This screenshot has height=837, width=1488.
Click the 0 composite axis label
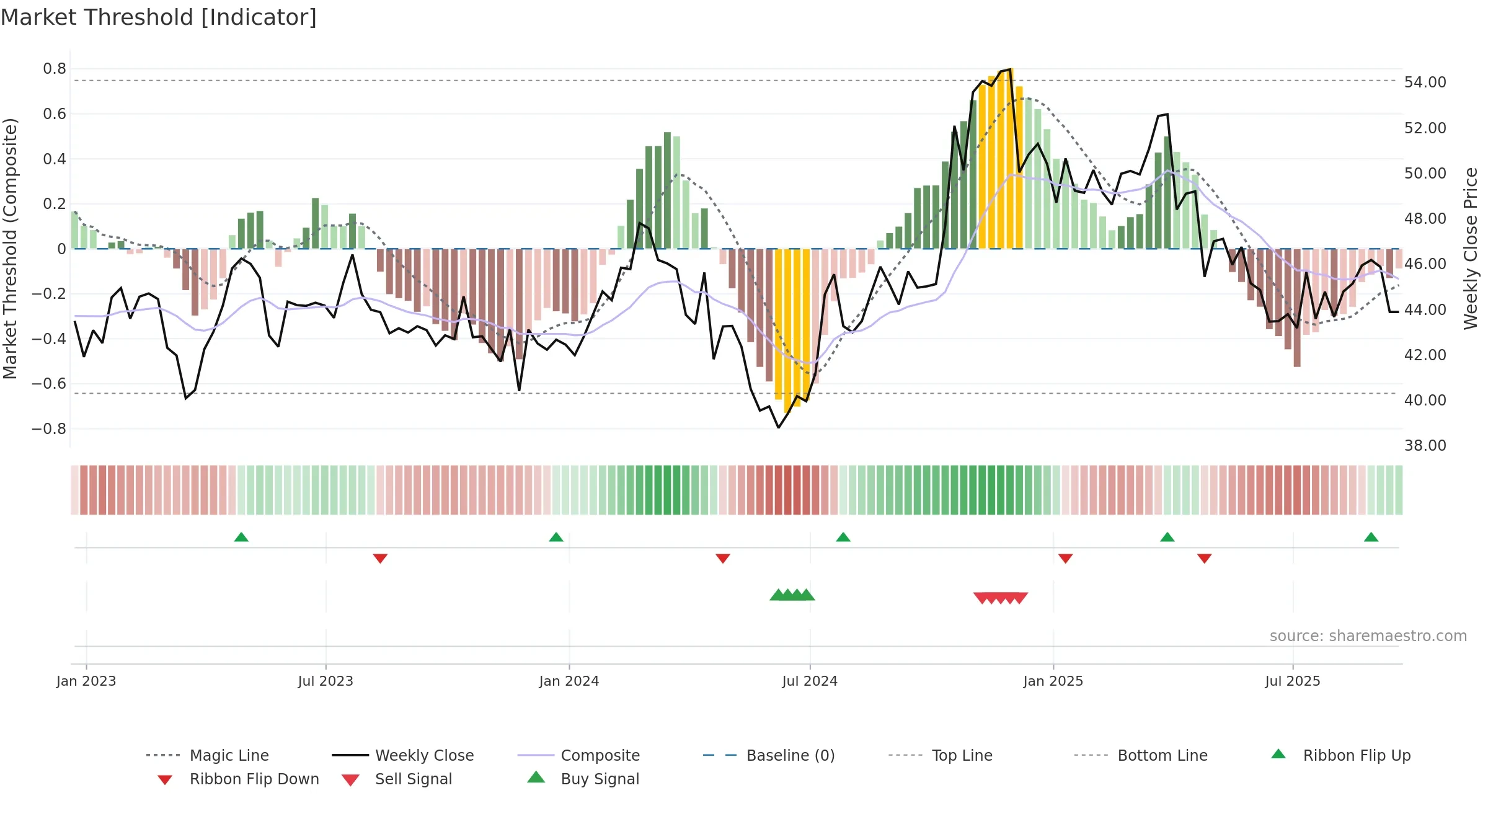click(61, 249)
